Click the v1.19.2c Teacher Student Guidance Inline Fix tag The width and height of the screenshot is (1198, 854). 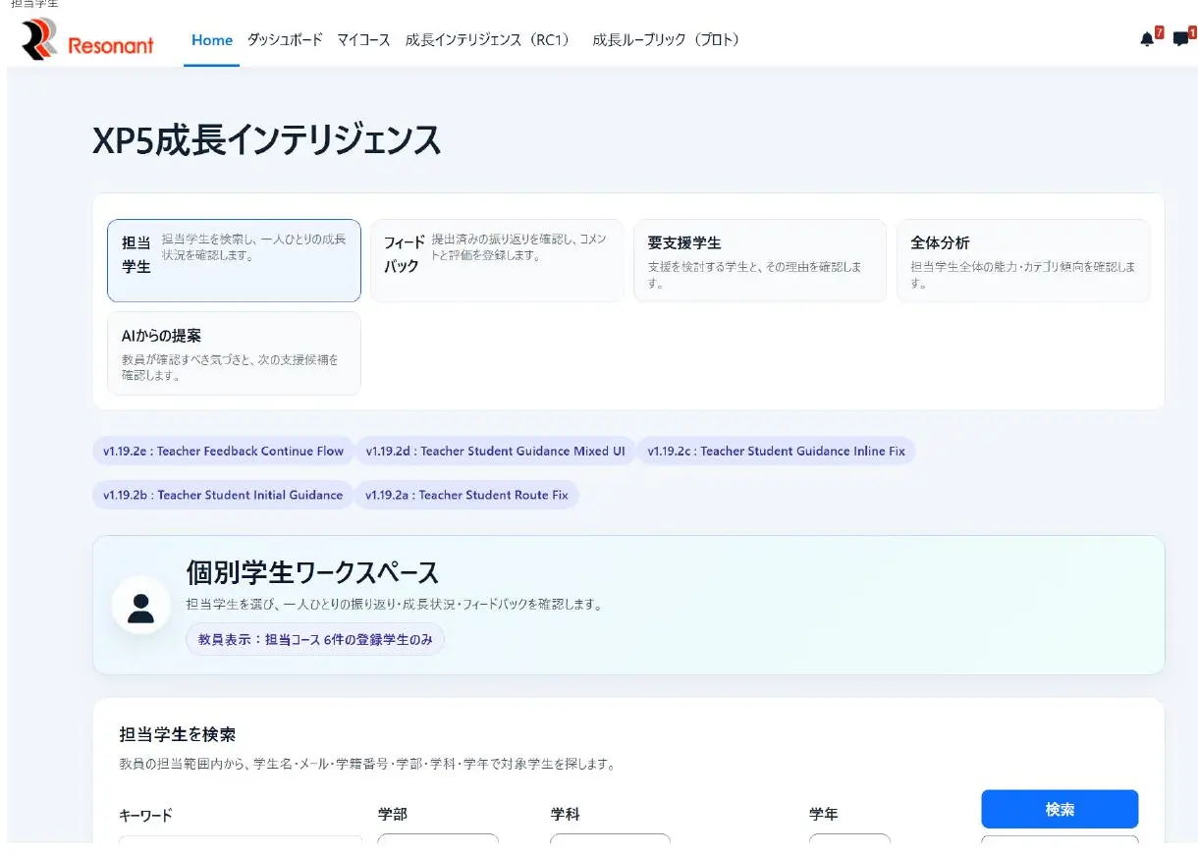776,452
